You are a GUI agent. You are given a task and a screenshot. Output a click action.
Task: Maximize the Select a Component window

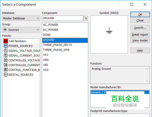coord(132,4)
